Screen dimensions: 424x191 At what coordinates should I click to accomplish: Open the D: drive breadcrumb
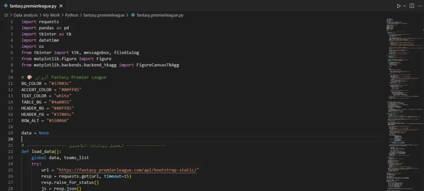click(6, 15)
